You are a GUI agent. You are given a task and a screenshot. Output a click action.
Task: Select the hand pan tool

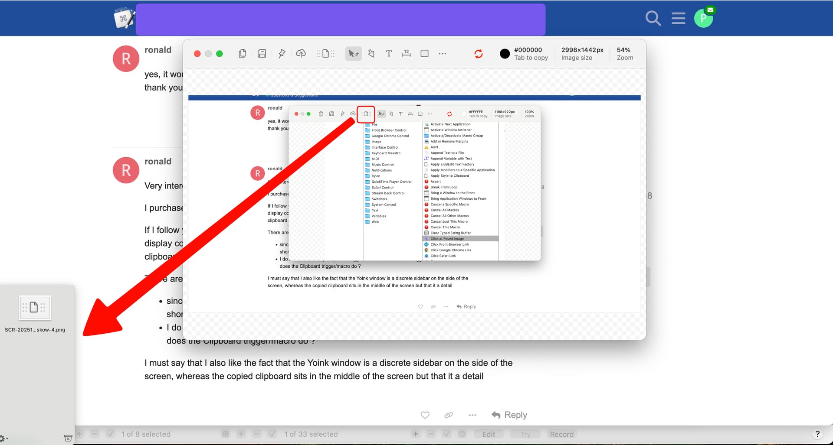click(x=371, y=54)
